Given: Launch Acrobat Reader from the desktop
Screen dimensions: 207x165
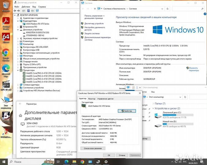Looking at the screenshot, I should click(6, 23).
